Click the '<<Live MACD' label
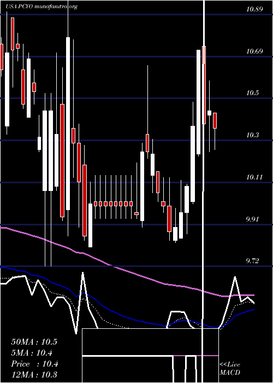 [230, 369]
